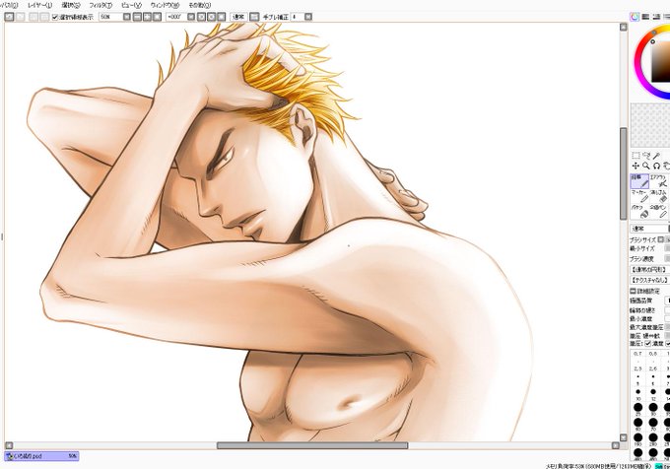Viewport: 670px width, 469px height.
Task: Collapse the 詳細設定 advanced settings section
Action: point(634,291)
